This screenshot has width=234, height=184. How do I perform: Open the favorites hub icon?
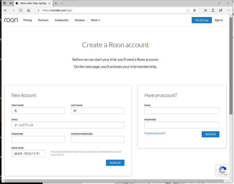206,10
